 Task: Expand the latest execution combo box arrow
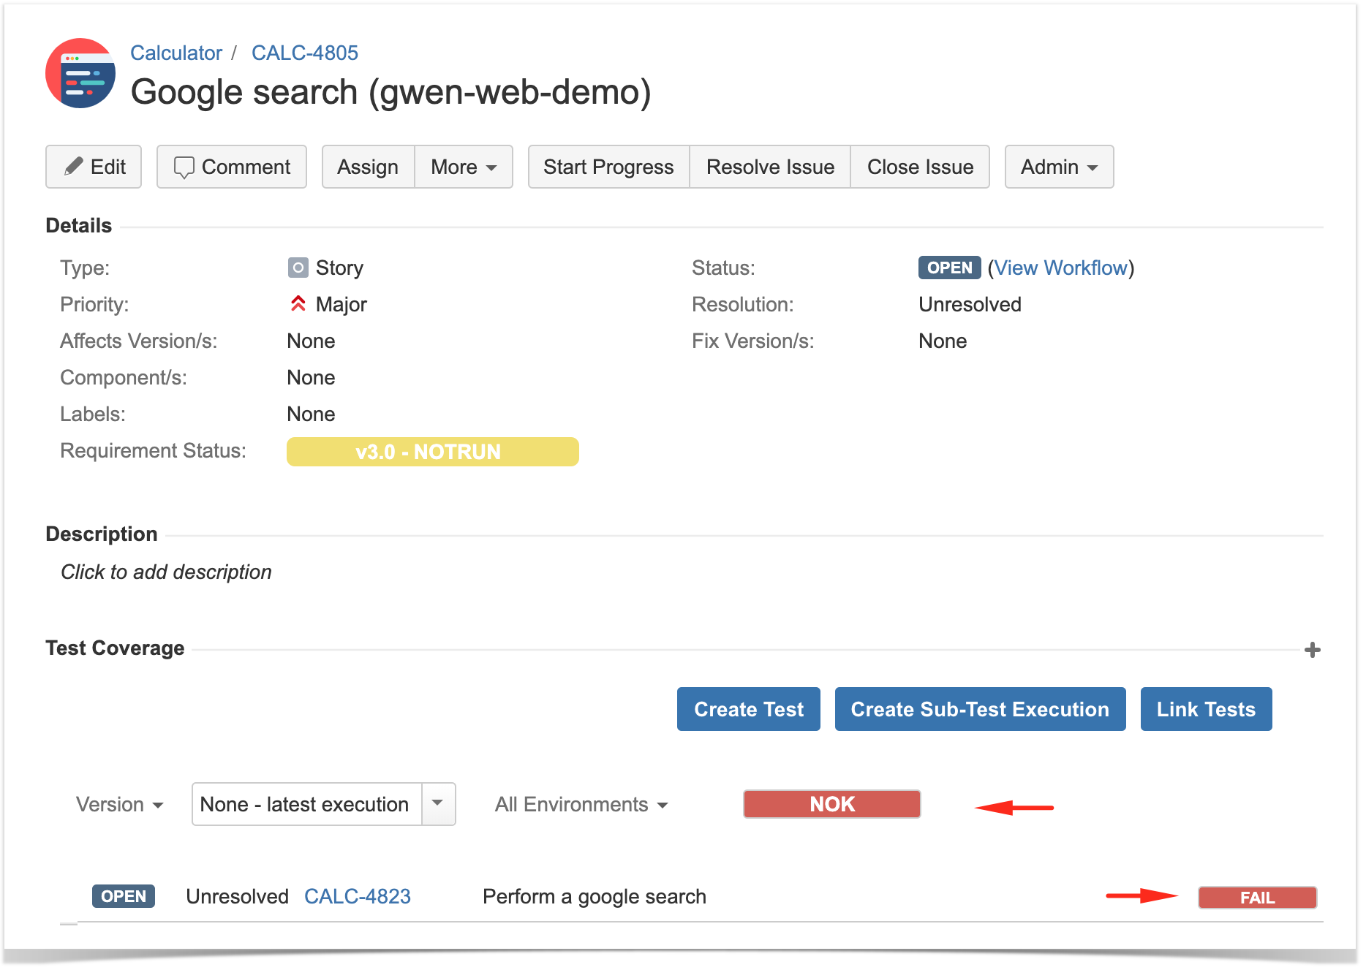[x=438, y=804]
